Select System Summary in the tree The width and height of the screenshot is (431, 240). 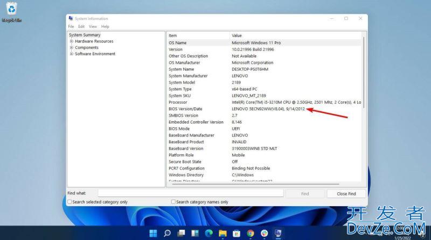click(85, 35)
